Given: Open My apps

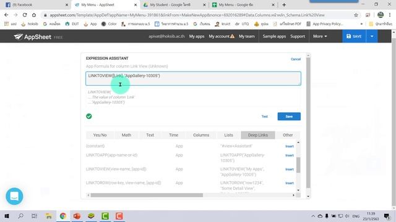Looking at the screenshot, I should click(x=197, y=36).
